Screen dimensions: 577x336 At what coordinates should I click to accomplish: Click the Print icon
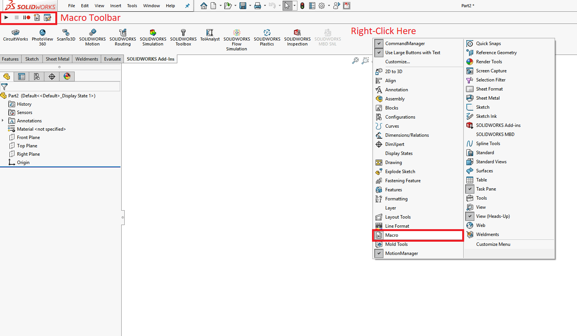[x=258, y=6]
